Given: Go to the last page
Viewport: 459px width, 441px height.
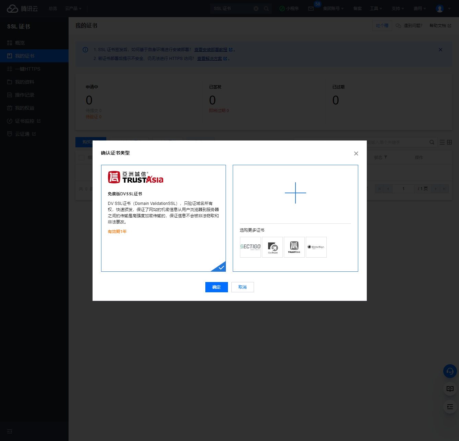Looking at the screenshot, I should 444,189.
